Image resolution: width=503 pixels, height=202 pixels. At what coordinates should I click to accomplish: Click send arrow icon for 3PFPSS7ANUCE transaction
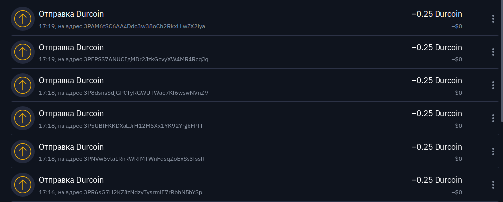(23, 52)
